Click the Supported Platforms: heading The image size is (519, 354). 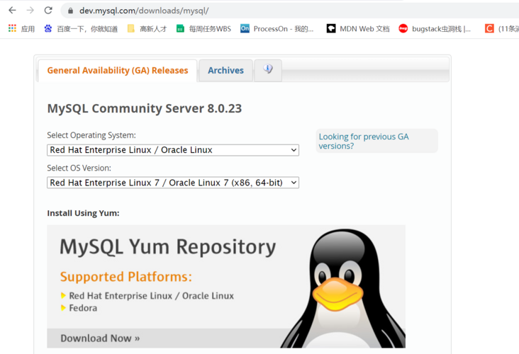(126, 277)
